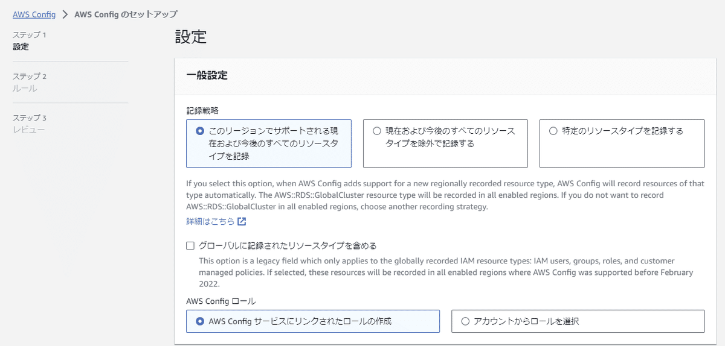725x346 pixels.
Task: Open the AWS Config breadcrumb link
Action: click(x=34, y=14)
